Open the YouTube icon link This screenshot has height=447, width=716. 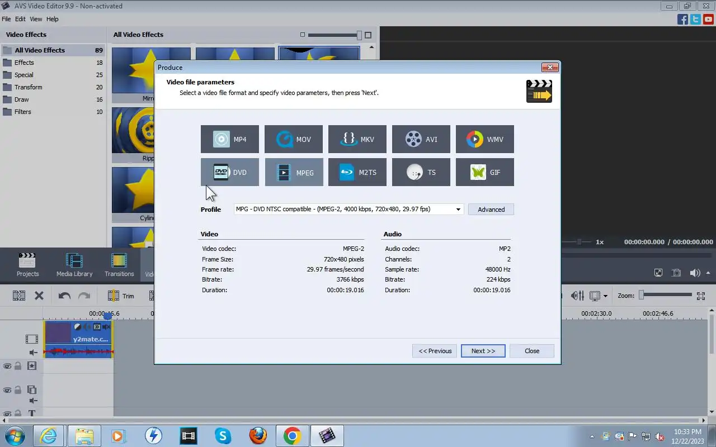(708, 19)
